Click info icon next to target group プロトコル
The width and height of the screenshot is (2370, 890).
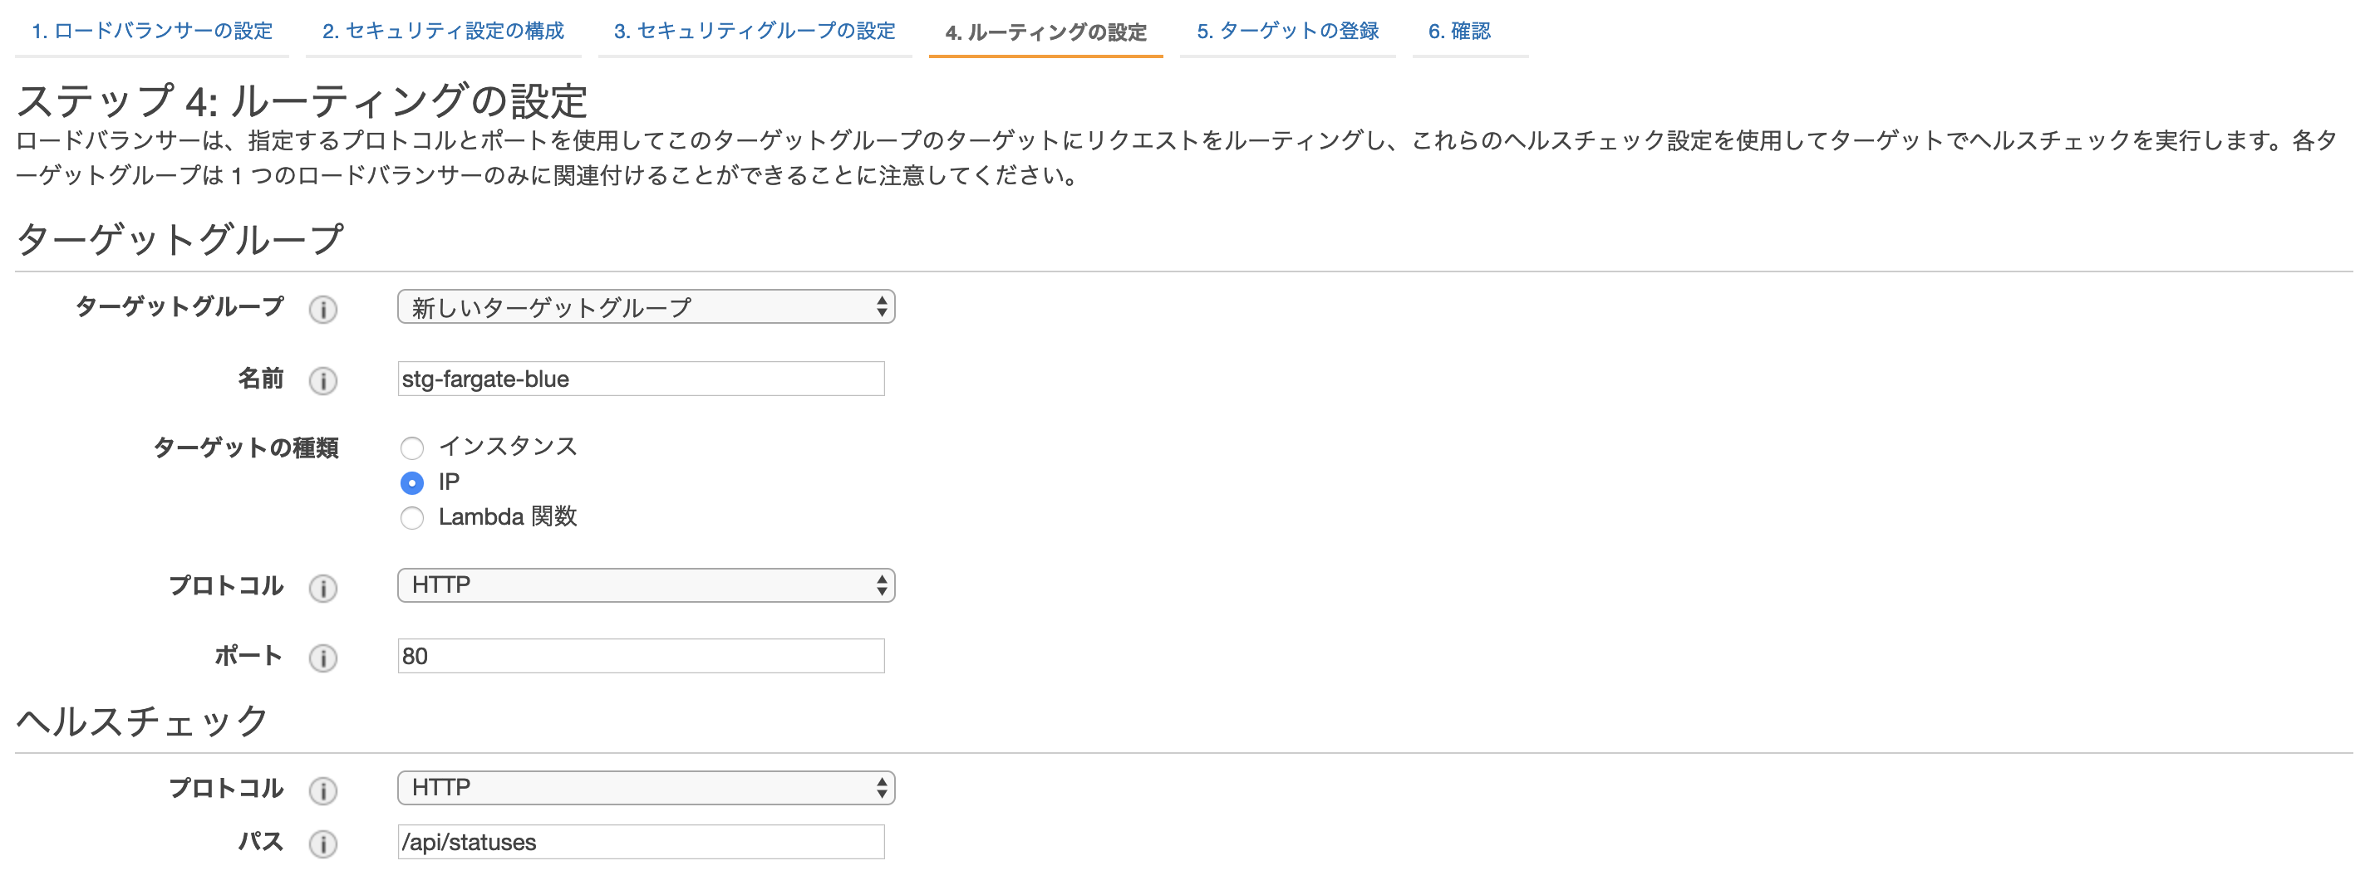[x=323, y=588]
